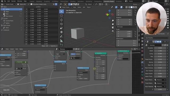The width and height of the screenshot is (170, 96).
Task: Open the Add Modifier dropdown
Action: pyautogui.click(x=157, y=38)
